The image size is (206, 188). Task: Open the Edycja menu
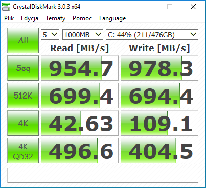coord(30,18)
